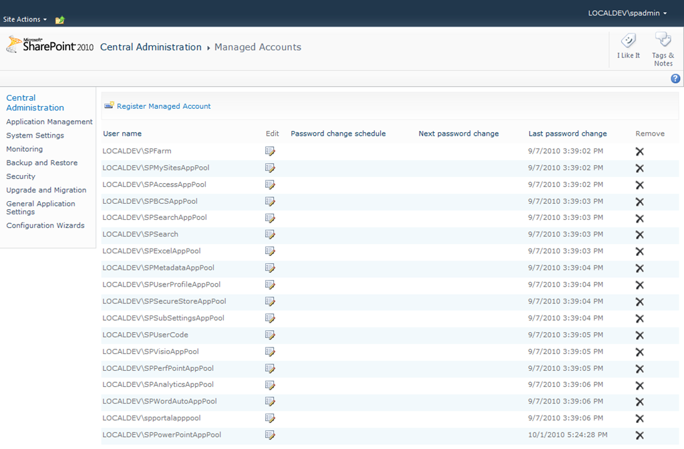Open the help question mark icon
The height and width of the screenshot is (449, 684).
point(675,79)
